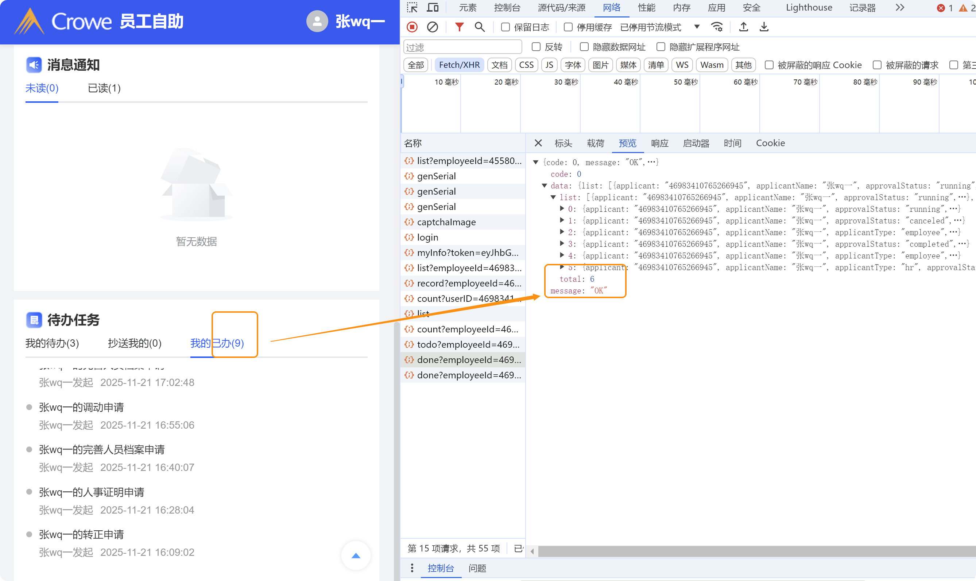Tick the 反转 filter checkbox
The height and width of the screenshot is (581, 976).
tap(536, 47)
